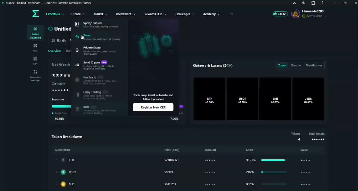358x191 pixels.
Task: Open the more options ellipsis menu
Action: coord(231,14)
